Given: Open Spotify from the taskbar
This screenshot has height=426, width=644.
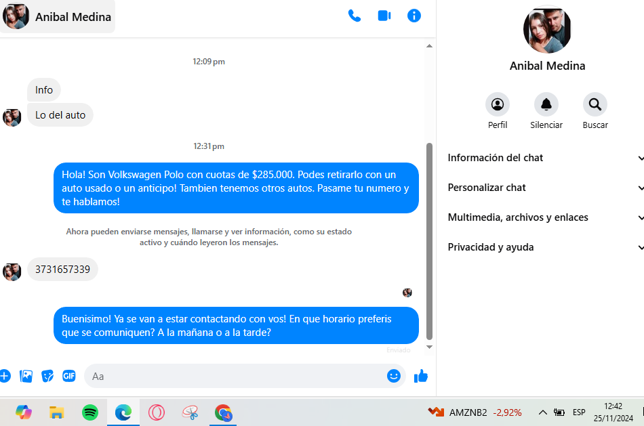Looking at the screenshot, I should tap(90, 412).
